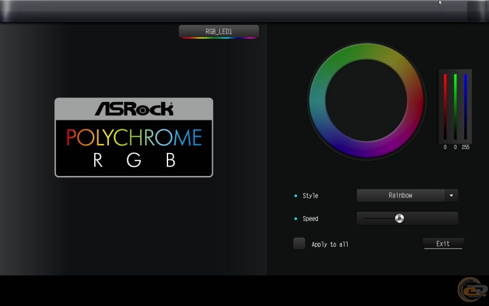Switch to the RGB_LED1 tab
Viewport: 489px width, 306px height.
218,31
